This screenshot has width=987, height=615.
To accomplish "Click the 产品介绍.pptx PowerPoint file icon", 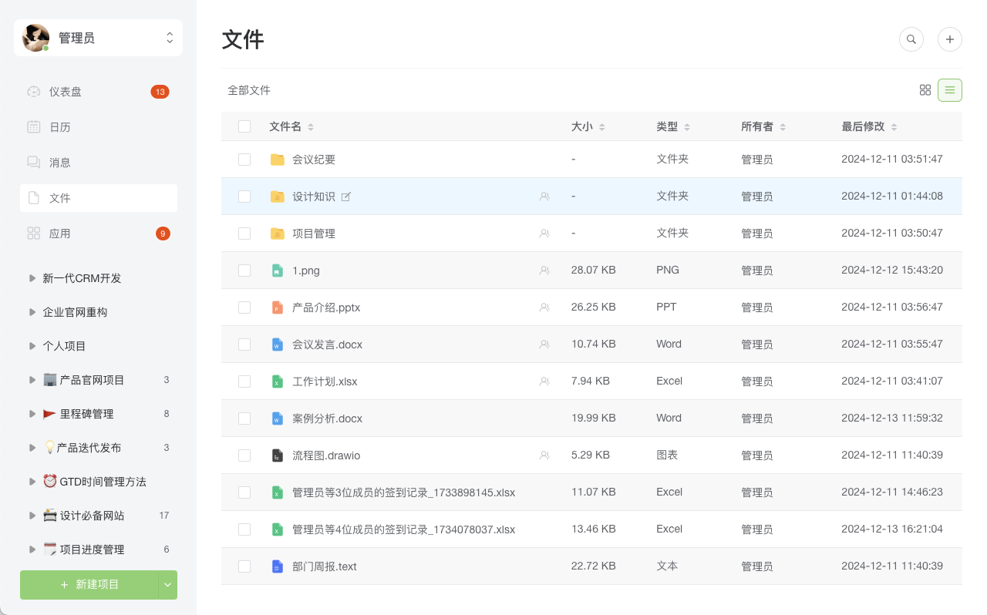I will [x=278, y=307].
